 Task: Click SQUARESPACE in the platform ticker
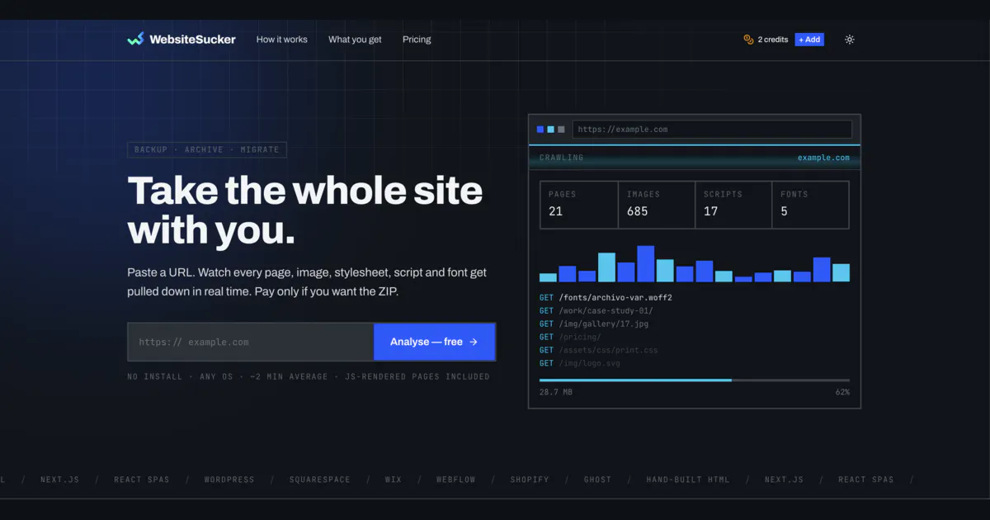319,480
